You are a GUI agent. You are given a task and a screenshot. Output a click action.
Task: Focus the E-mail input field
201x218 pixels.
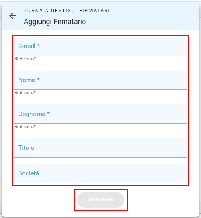click(x=100, y=46)
